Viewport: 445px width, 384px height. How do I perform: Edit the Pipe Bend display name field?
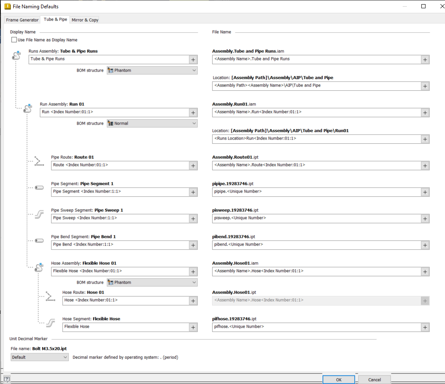[120, 245]
